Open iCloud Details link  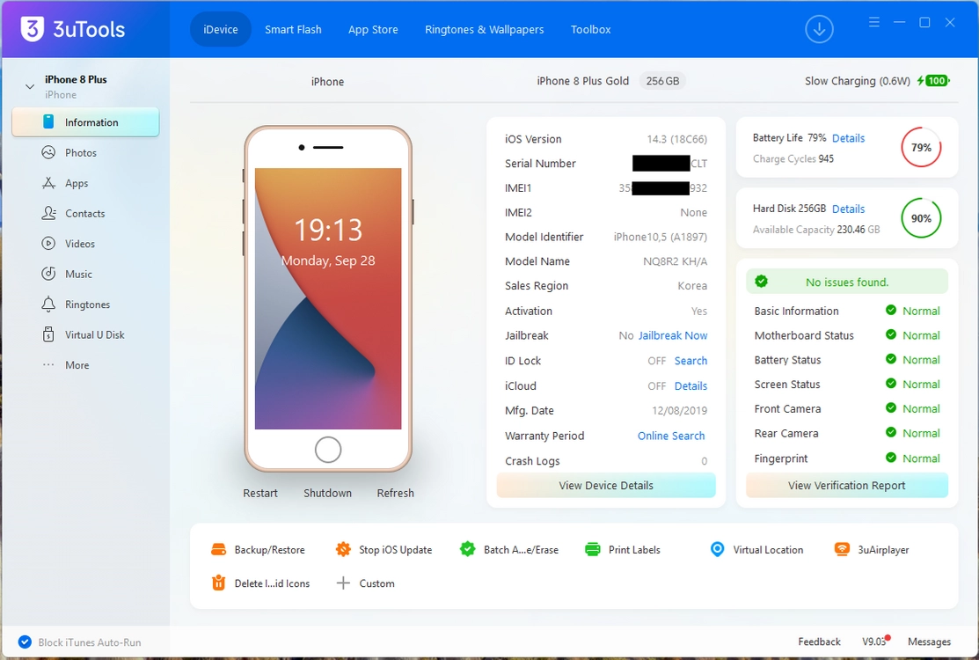tap(690, 386)
